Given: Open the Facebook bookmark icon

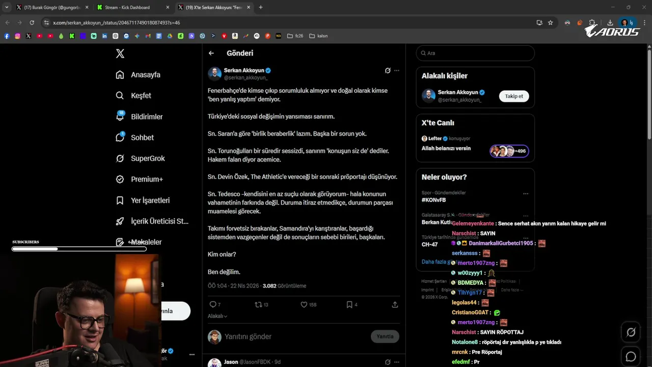Looking at the screenshot, I should click(7, 36).
